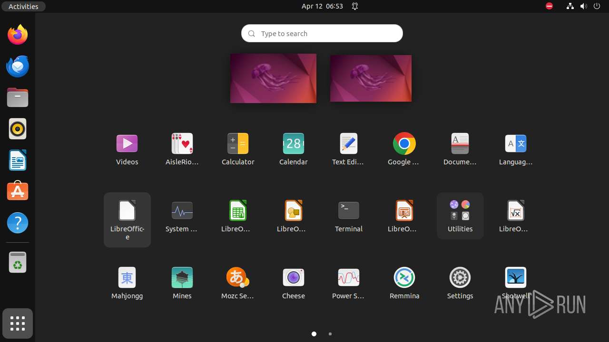Click the red do-not-disturb indicator
The height and width of the screenshot is (342, 609).
pyautogui.click(x=549, y=6)
